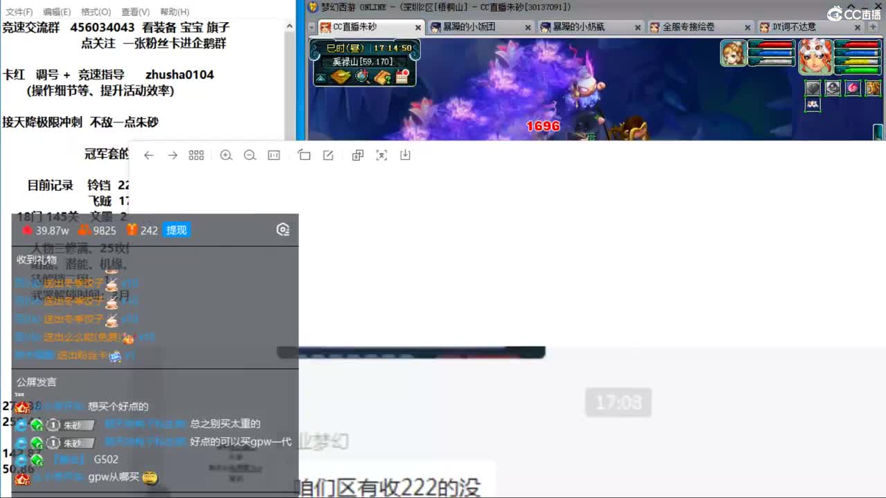Click player green experience bar
886x498 pixels.
click(857, 70)
